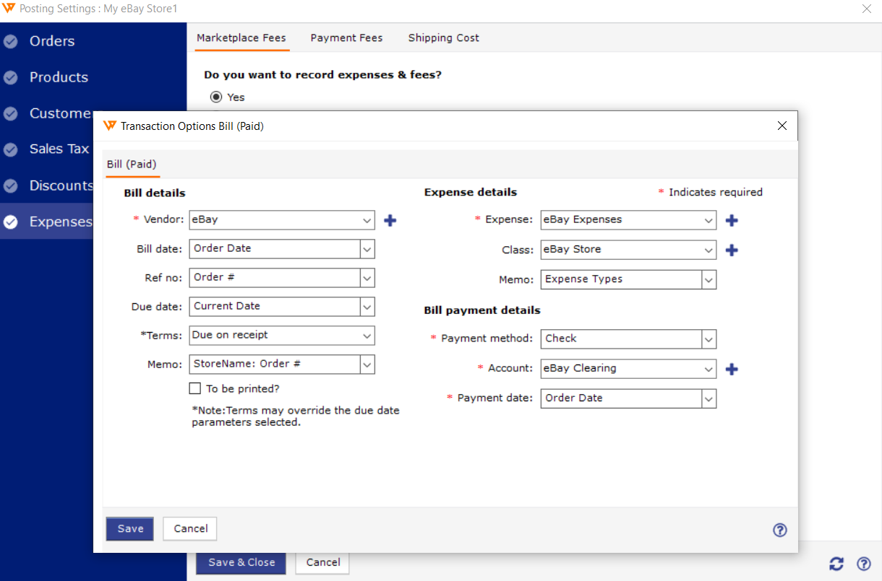Click Orders checkmark icon in sidebar
This screenshot has width=882, height=581.
tap(11, 41)
